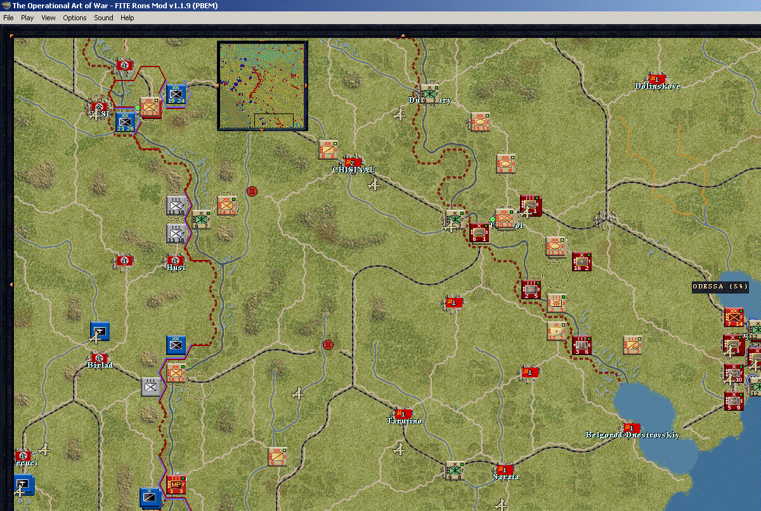Open the View menu

48,18
